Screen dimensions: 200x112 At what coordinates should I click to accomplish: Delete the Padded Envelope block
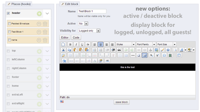[45, 24]
